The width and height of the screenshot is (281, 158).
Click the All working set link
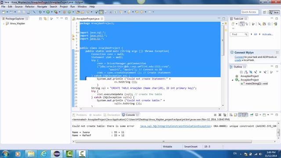click(256, 34)
